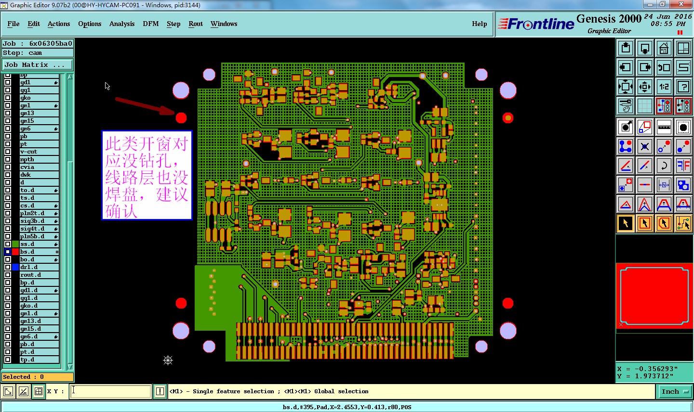Toggle the rout.d layer checkbox
This screenshot has height=412, width=694.
point(8,275)
